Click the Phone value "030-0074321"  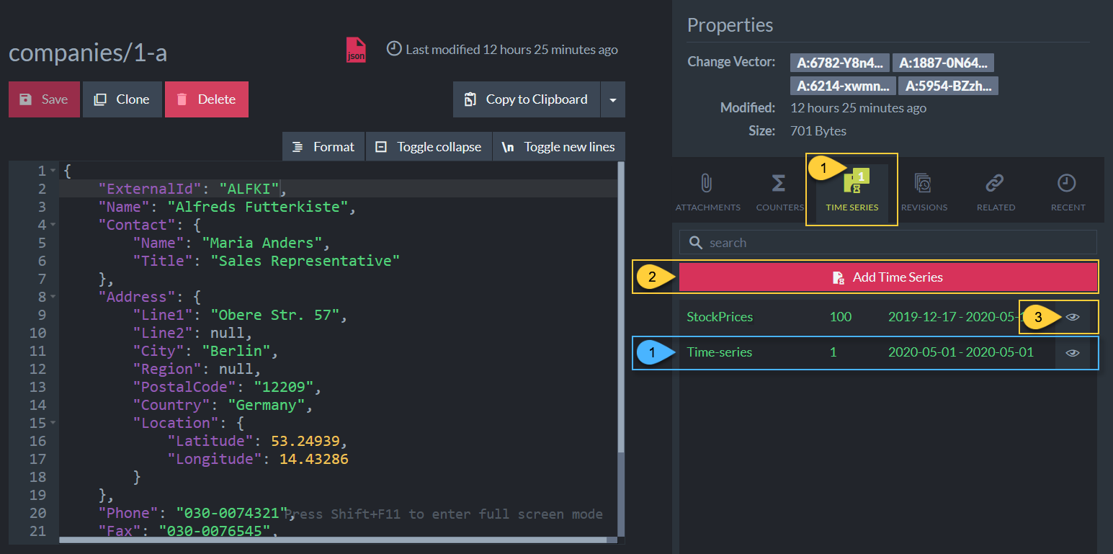point(232,513)
